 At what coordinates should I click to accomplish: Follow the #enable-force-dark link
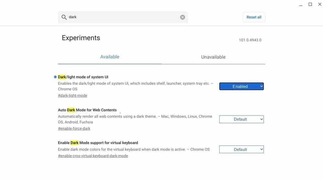point(74,128)
